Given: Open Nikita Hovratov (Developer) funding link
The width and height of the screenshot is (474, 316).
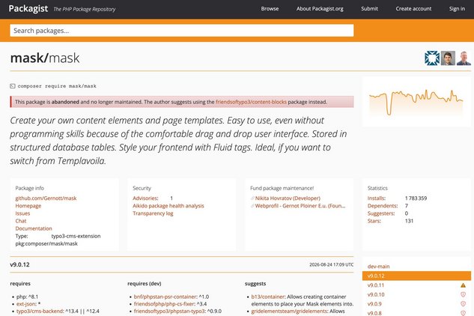Looking at the screenshot, I should 288,198.
